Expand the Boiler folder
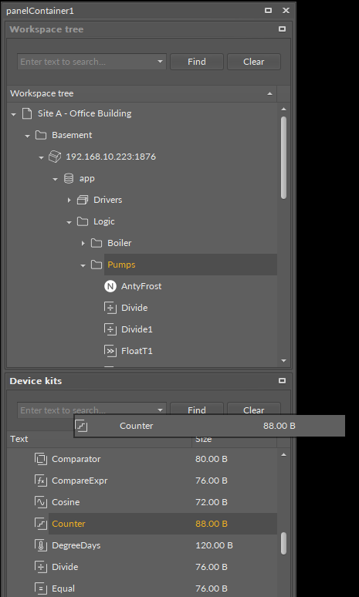 [83, 243]
